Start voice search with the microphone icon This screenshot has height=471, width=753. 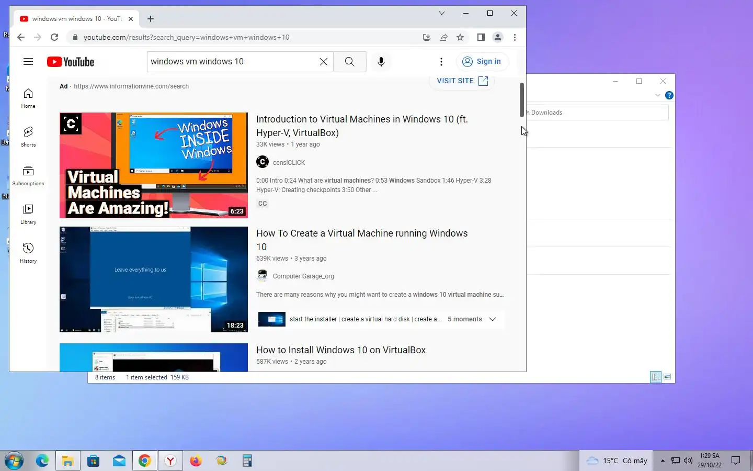tap(381, 62)
